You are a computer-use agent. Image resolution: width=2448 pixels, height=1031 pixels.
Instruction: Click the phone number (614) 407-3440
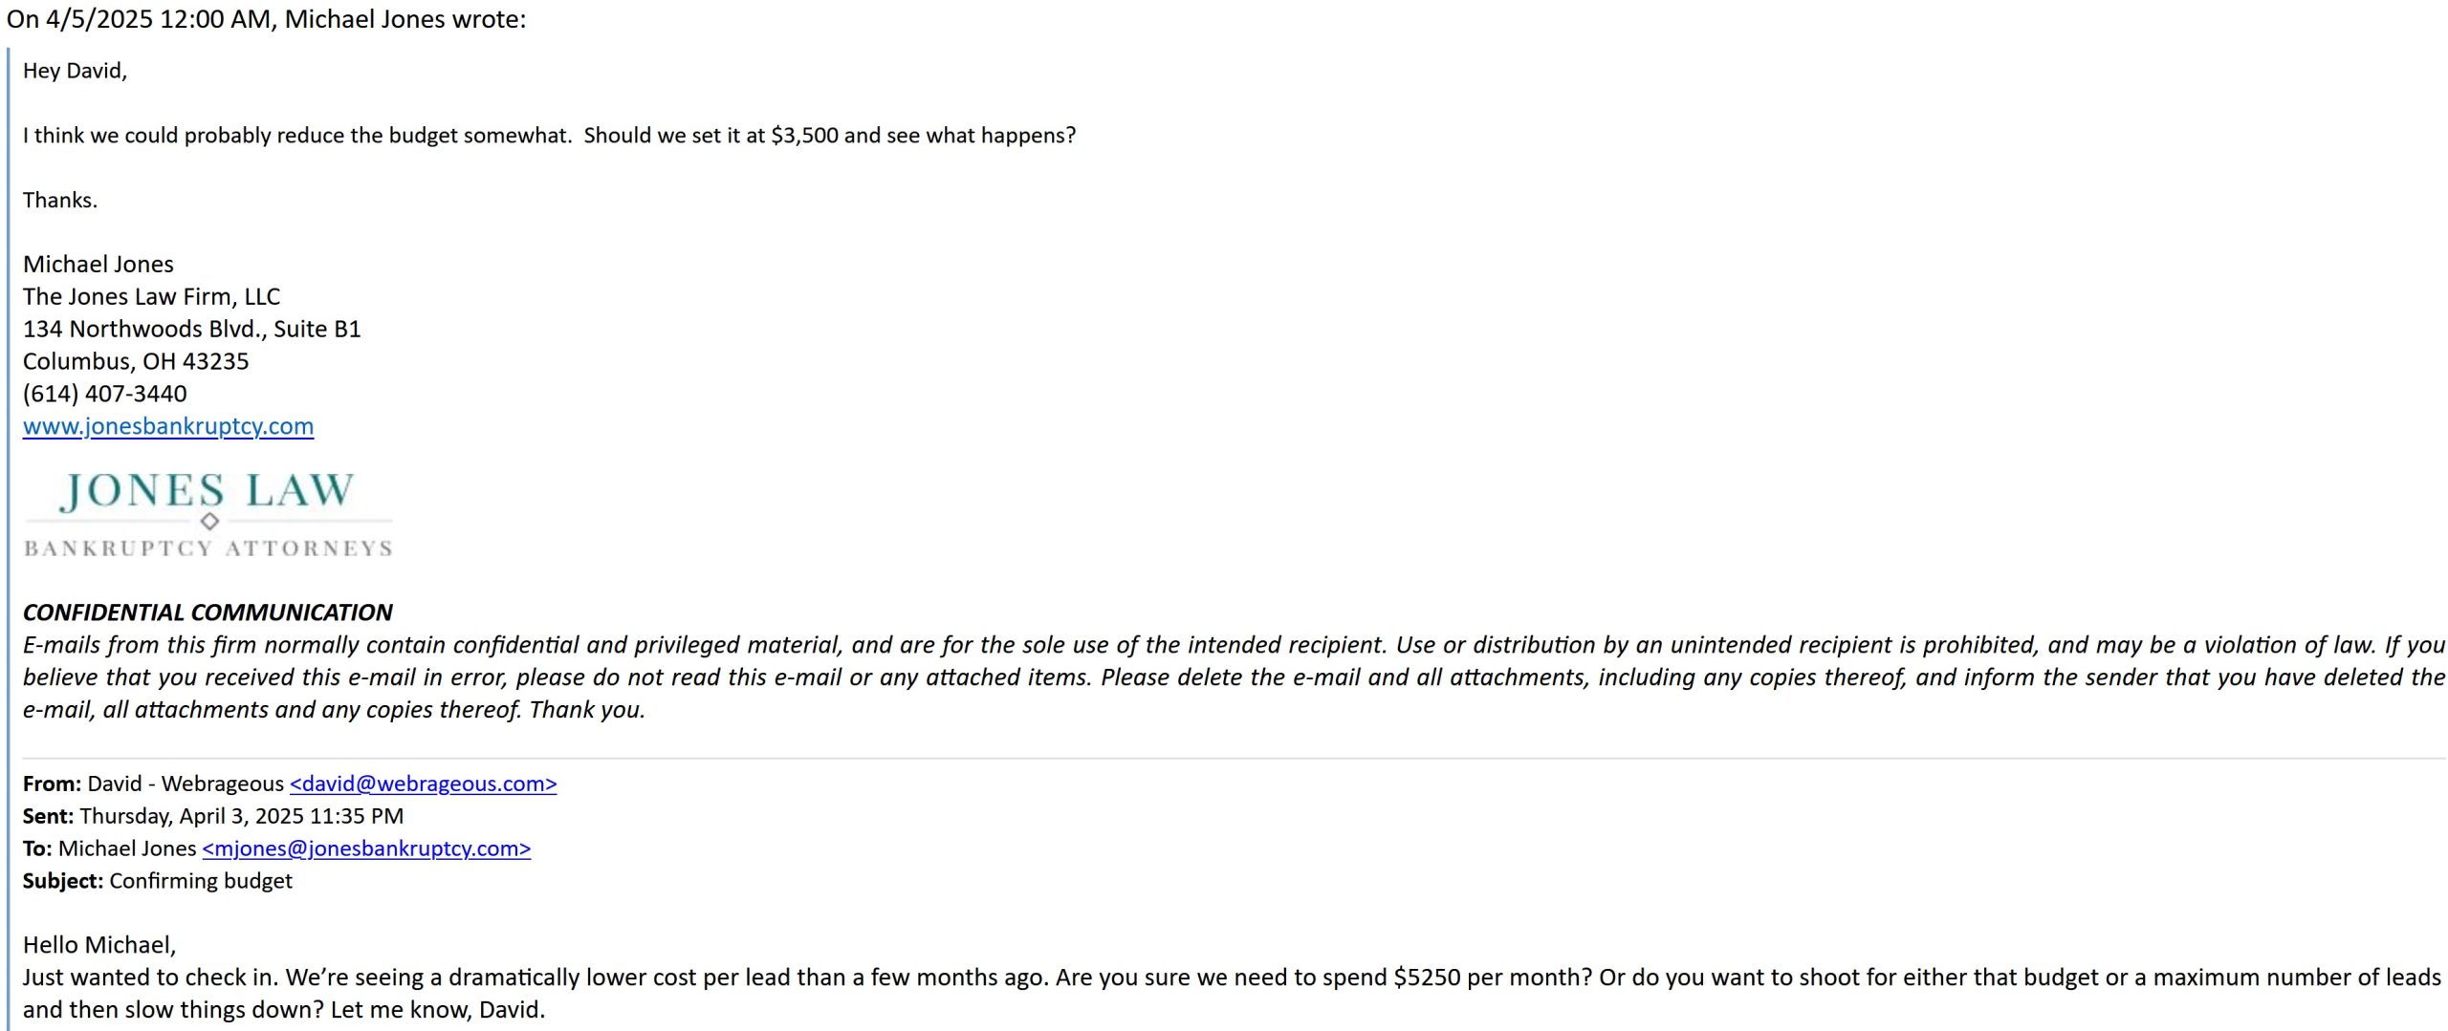click(x=105, y=394)
